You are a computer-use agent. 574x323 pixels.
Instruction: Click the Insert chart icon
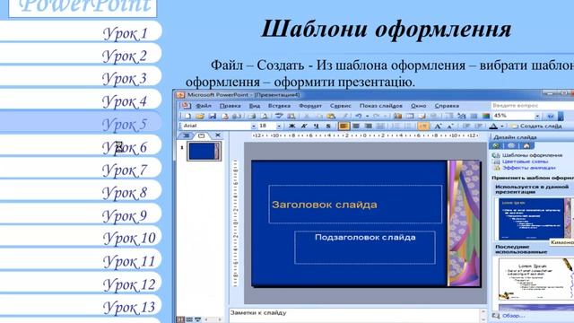coord(398,116)
